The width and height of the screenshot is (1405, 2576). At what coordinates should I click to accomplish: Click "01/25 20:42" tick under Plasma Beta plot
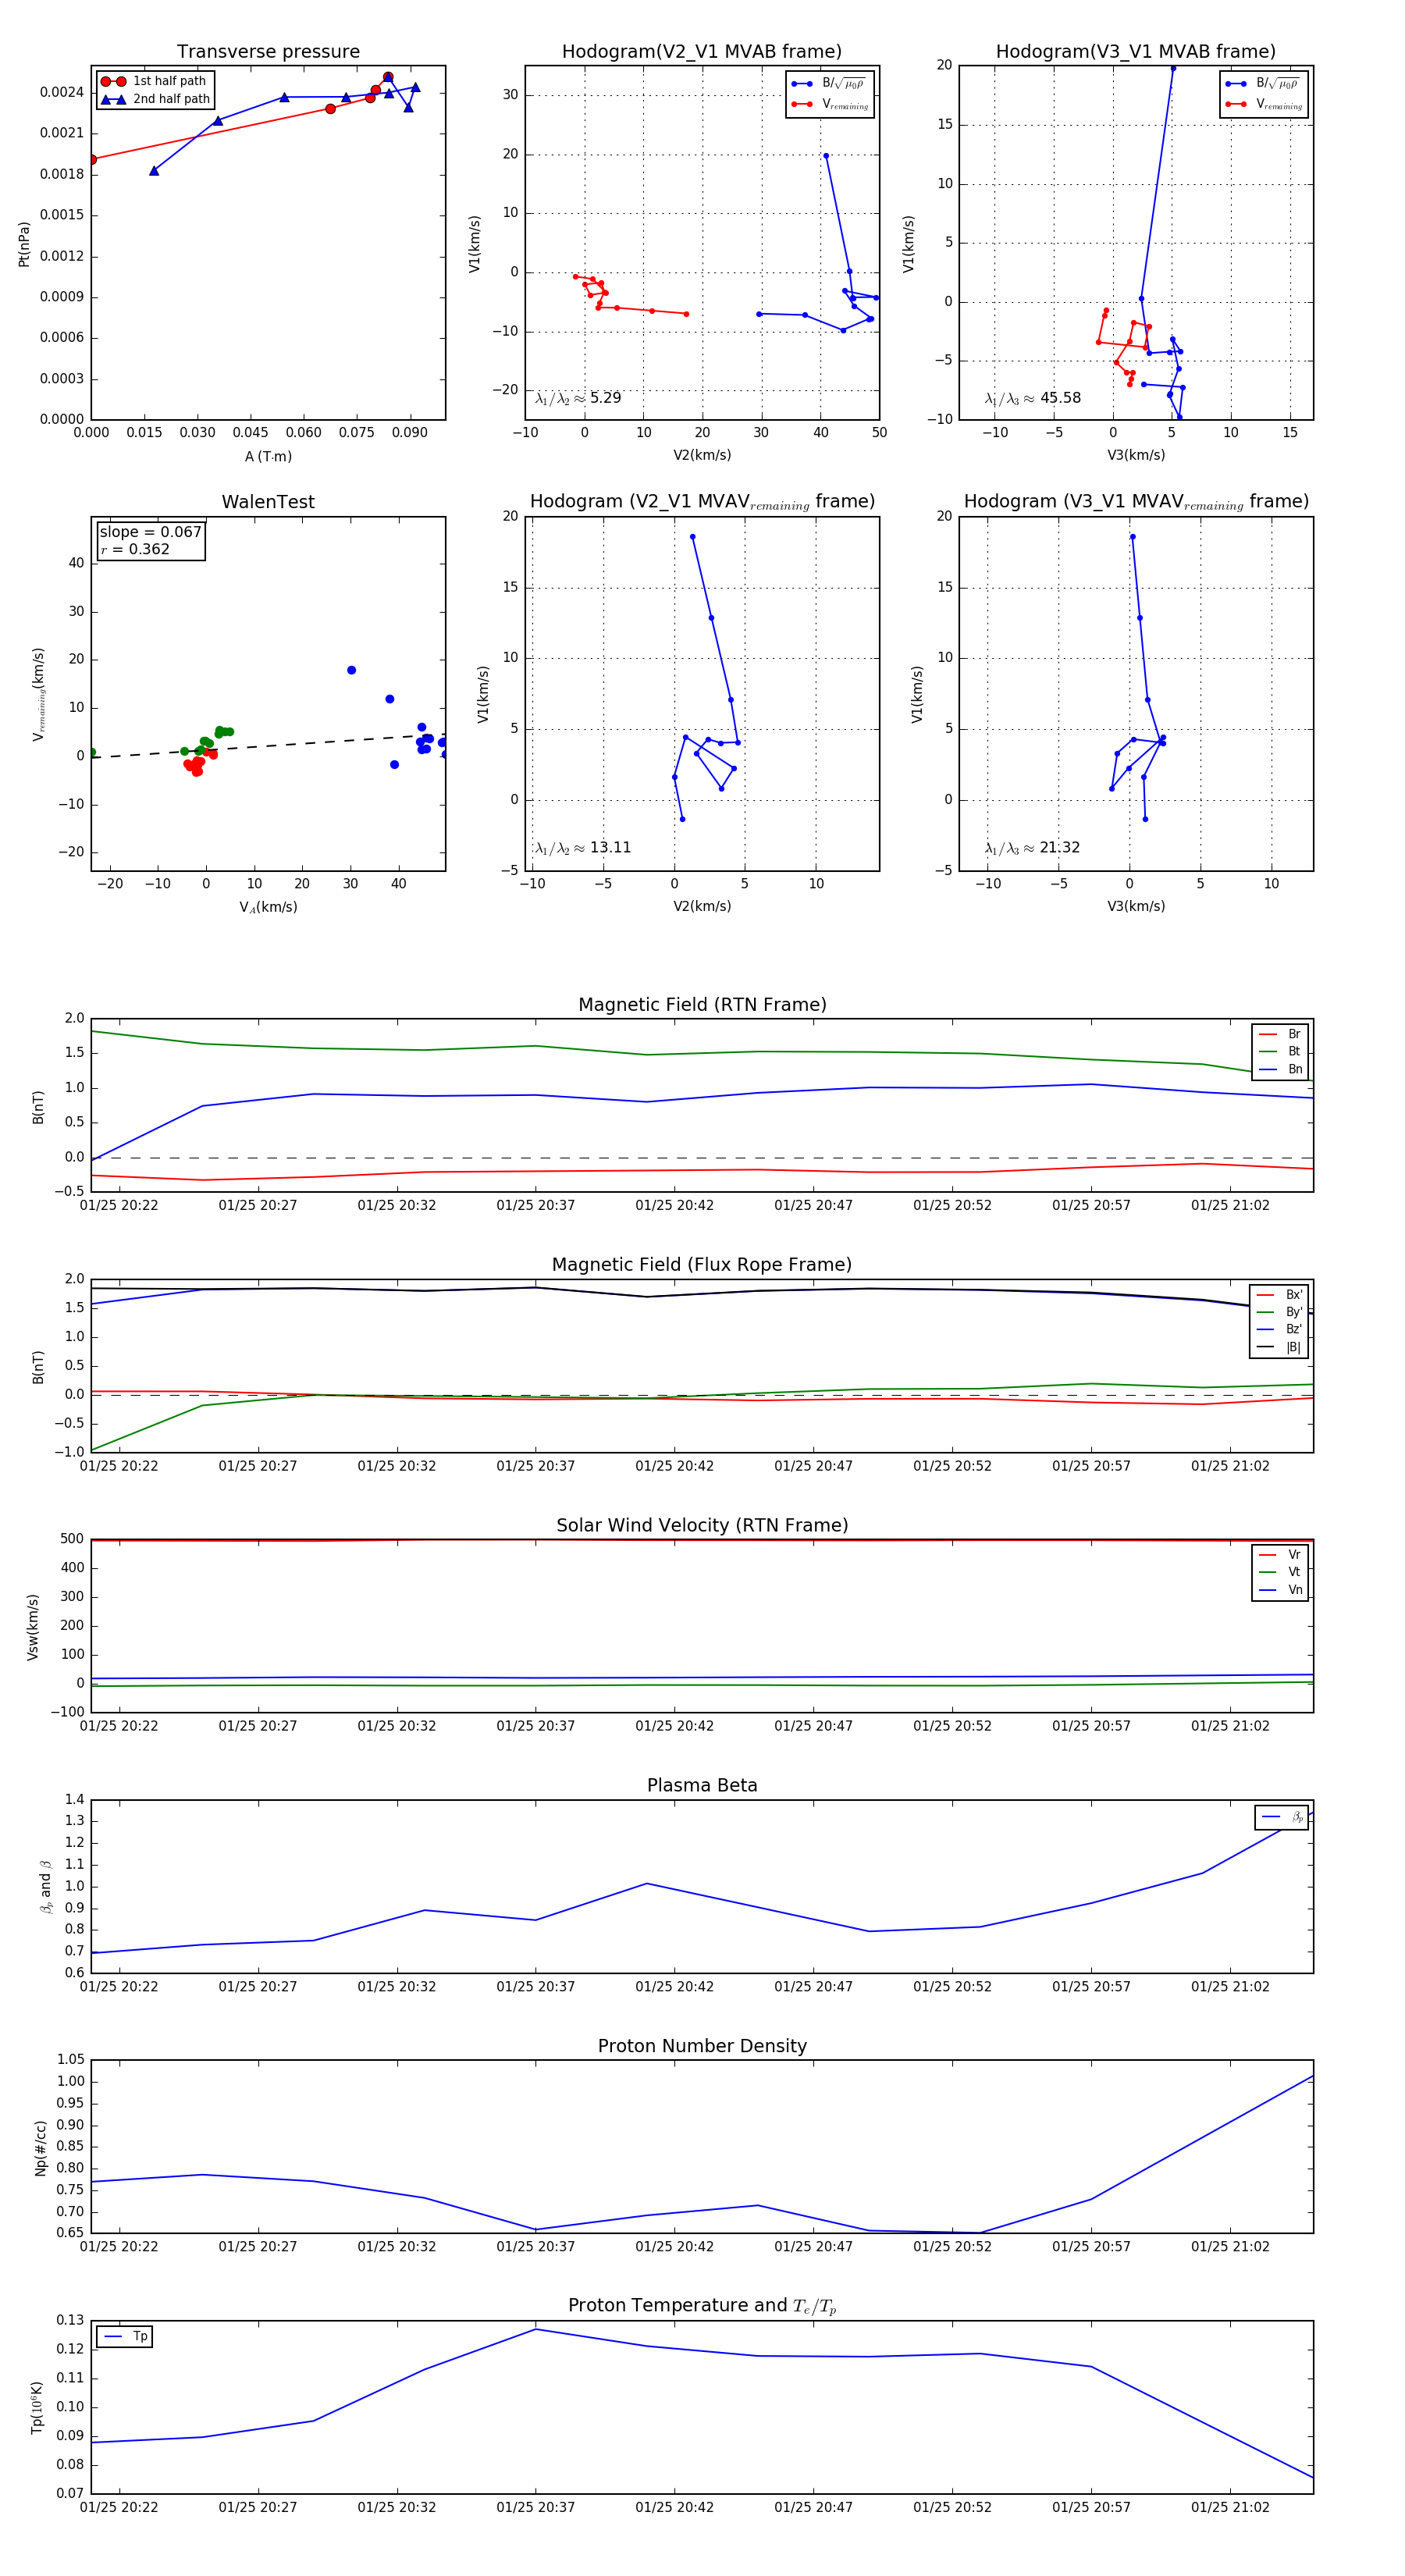675,1987
